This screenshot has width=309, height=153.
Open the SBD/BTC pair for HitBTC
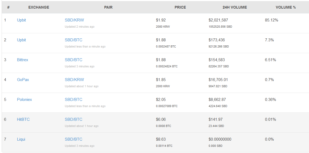[x=73, y=119]
